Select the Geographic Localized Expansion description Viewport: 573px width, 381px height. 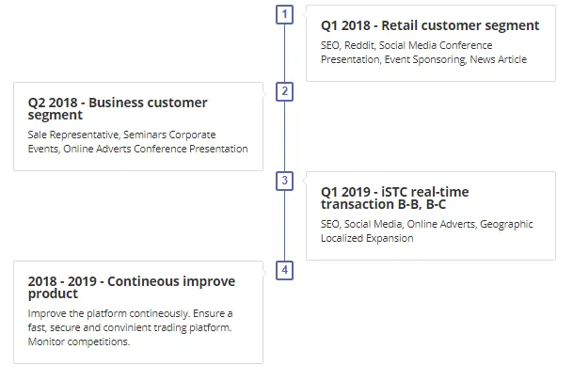427,230
